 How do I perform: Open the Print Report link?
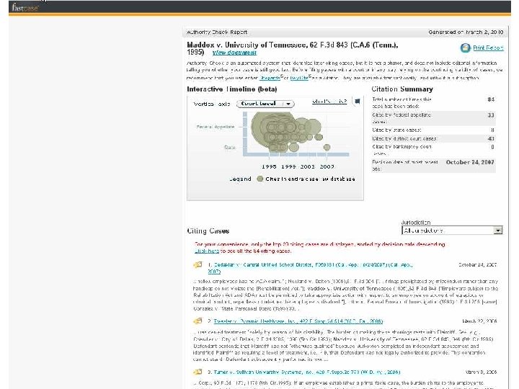pos(488,48)
